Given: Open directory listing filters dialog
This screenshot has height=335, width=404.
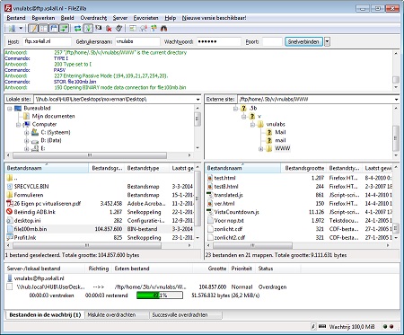Looking at the screenshot, I should [x=133, y=29].
